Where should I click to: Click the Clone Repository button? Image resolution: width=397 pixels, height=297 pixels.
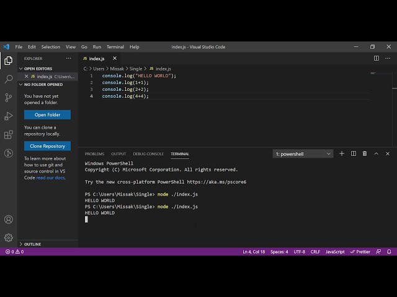point(47,146)
